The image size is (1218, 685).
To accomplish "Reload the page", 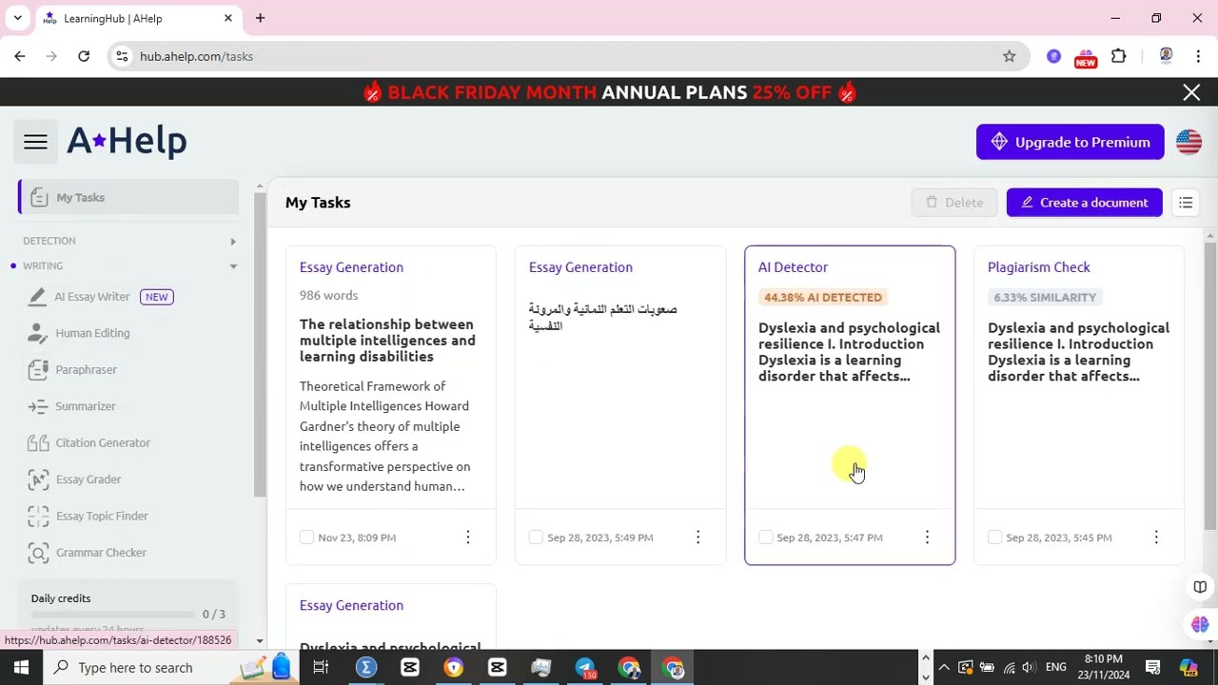I will 84,56.
